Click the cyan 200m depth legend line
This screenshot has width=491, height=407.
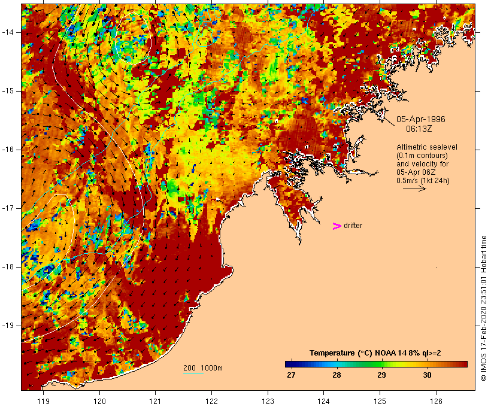tap(193, 373)
